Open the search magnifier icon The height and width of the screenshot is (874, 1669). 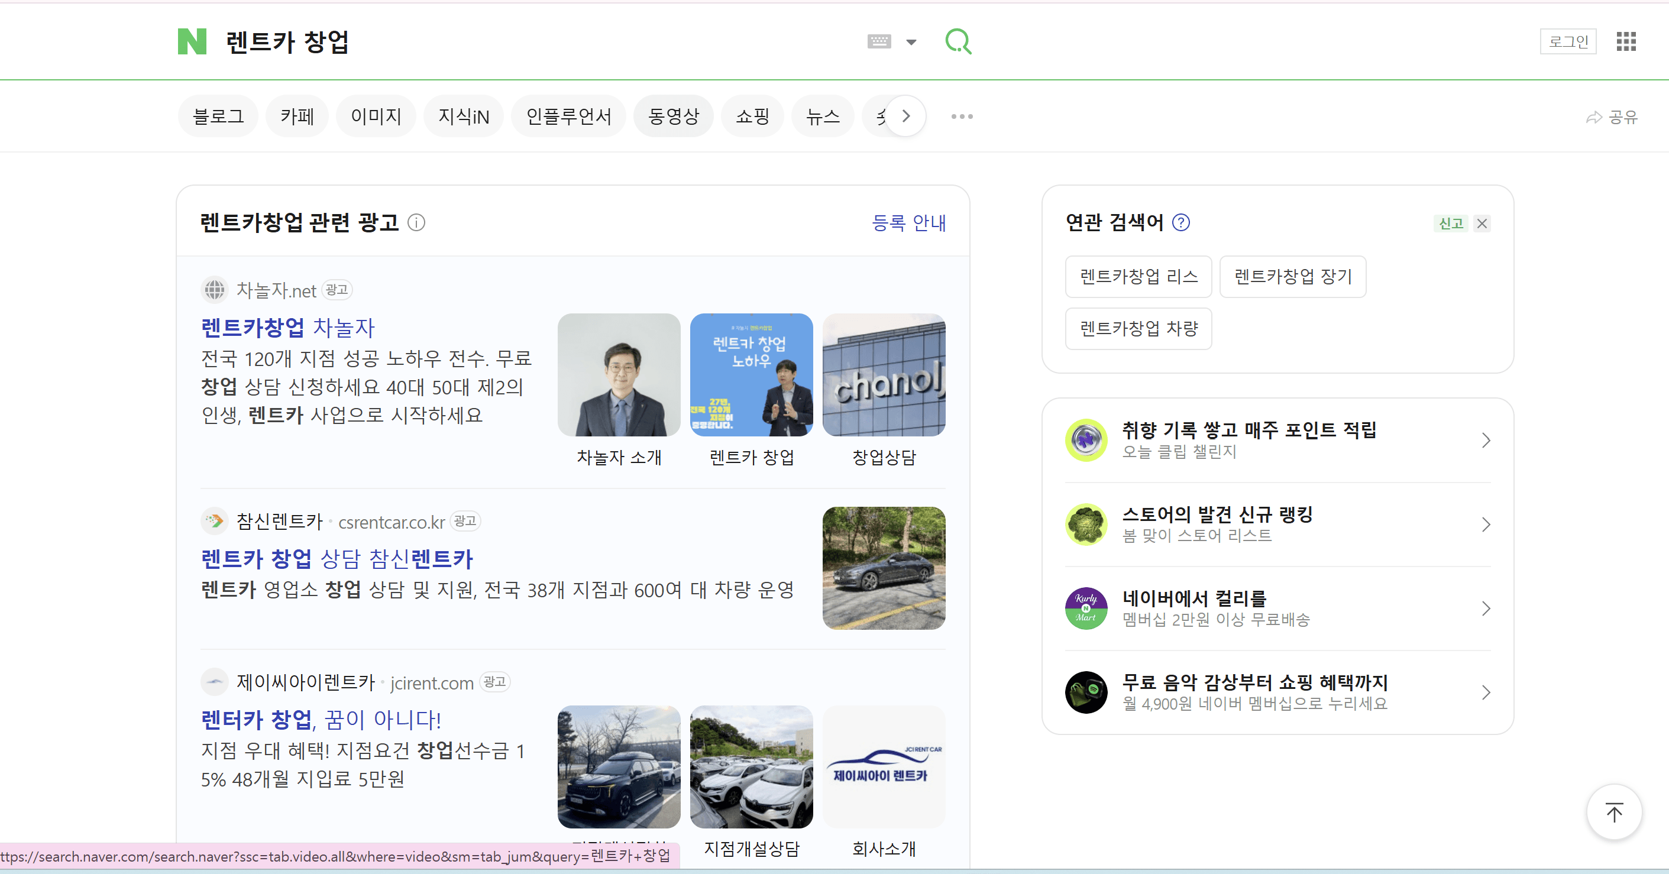coord(958,41)
